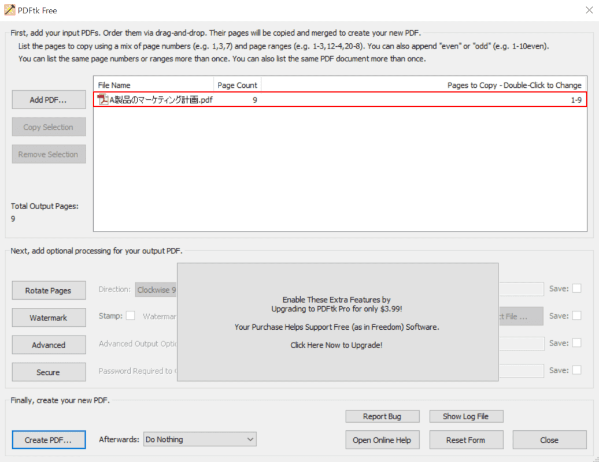Viewport: 599px width, 462px height.
Task: Click the window resize grip corner
Action: click(596, 459)
